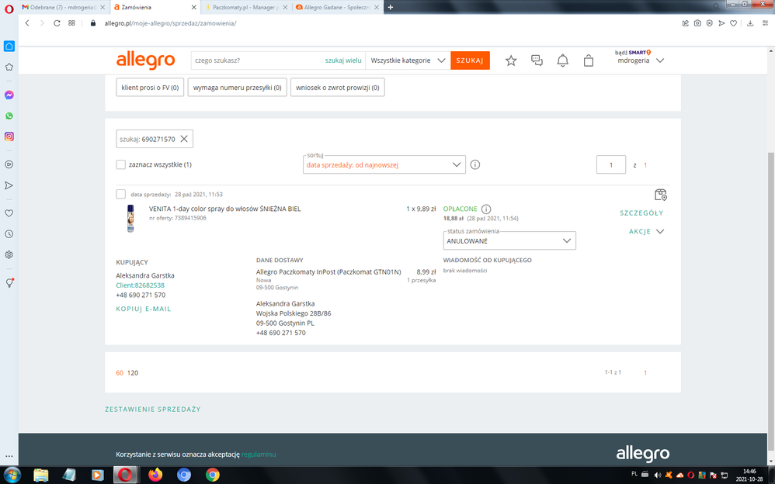Open Firefox from the taskbar
The image size is (775, 484).
tap(155, 475)
